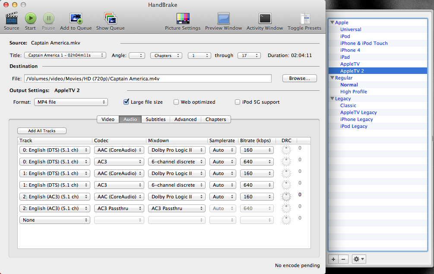The width and height of the screenshot is (434, 274).
Task: Adjust the DRC knob in the None track row
Action: [286, 220]
